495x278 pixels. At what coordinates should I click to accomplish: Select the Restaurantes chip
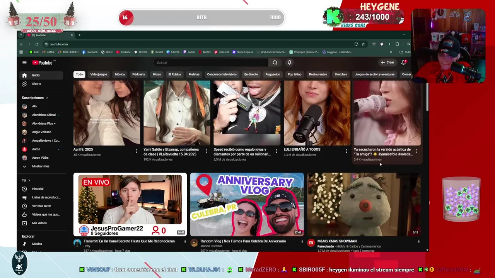[x=318, y=75]
